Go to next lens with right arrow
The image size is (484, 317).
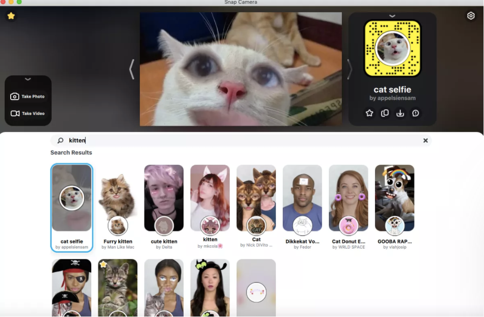[349, 69]
